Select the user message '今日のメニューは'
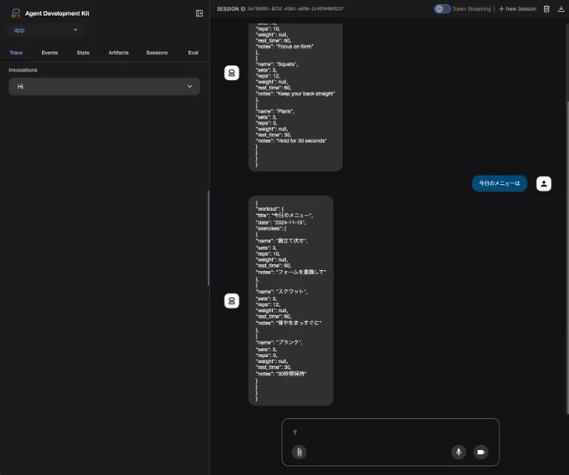 [x=500, y=183]
